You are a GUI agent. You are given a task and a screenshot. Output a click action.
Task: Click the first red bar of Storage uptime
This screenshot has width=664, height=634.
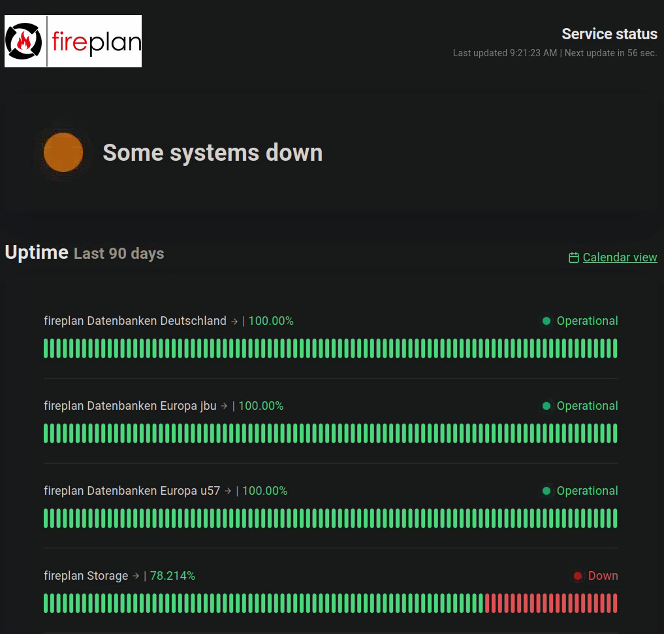(x=487, y=603)
